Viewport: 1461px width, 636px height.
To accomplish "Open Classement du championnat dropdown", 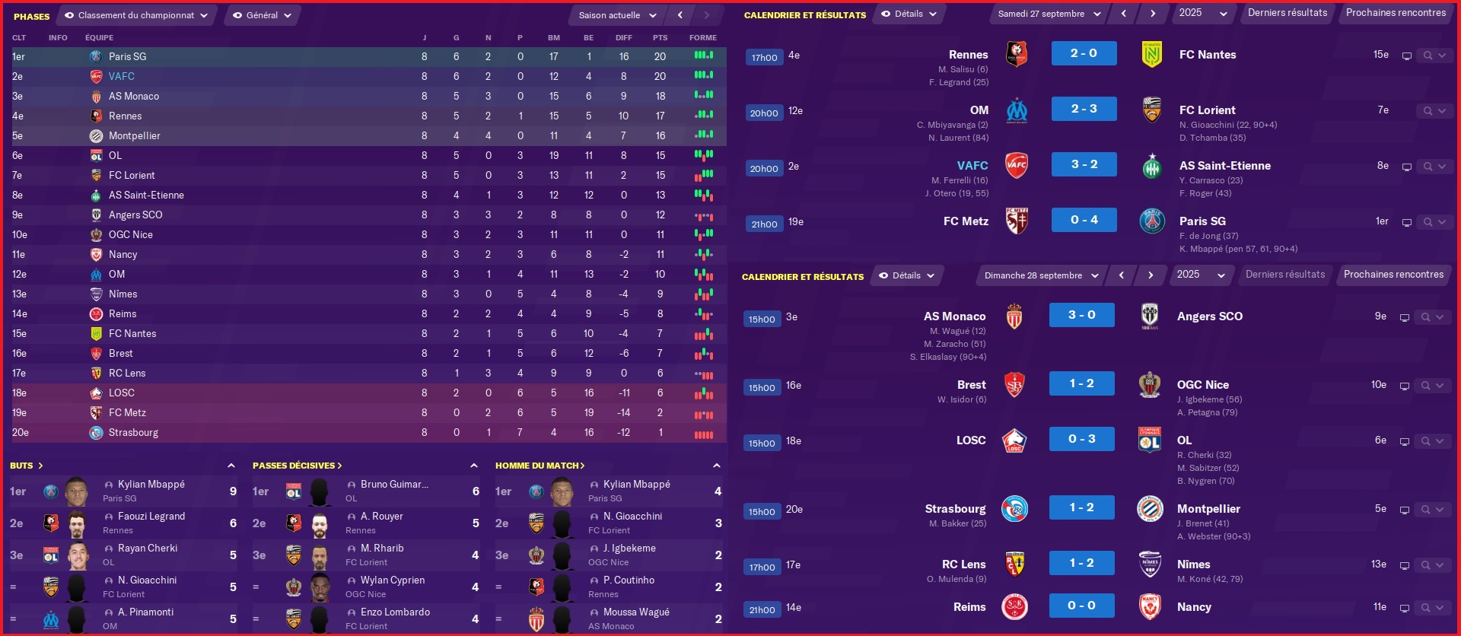I will 137,15.
